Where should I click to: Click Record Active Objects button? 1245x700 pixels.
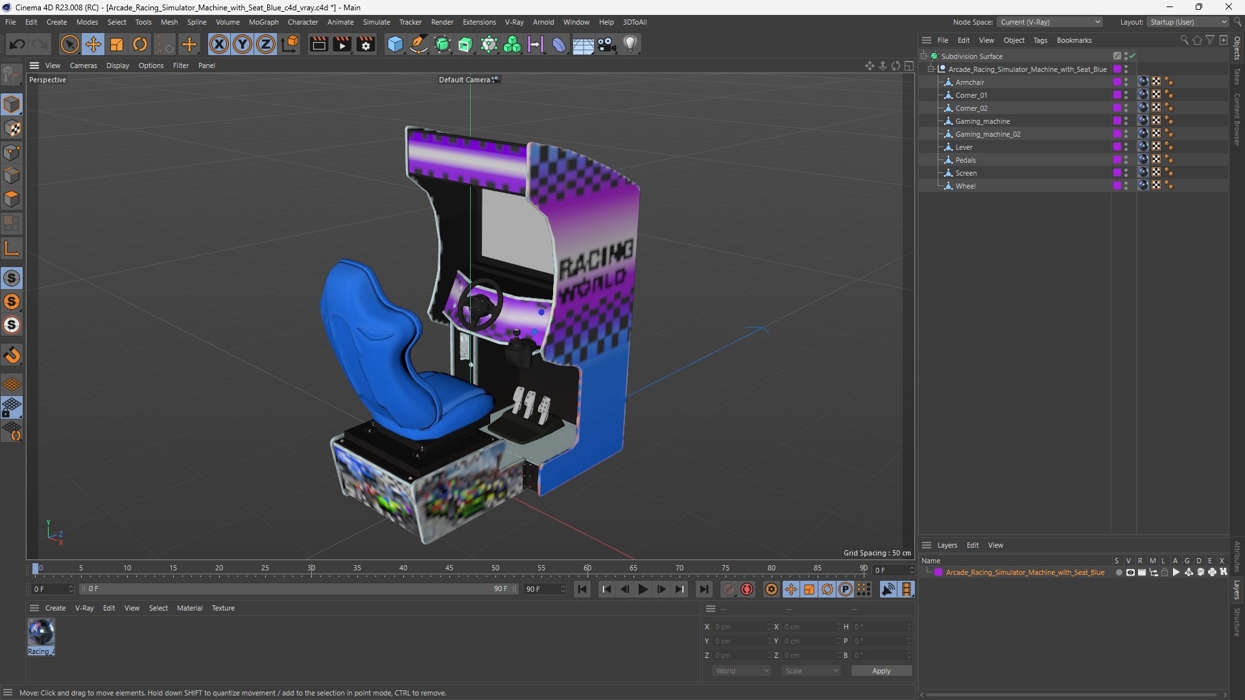[x=729, y=589]
